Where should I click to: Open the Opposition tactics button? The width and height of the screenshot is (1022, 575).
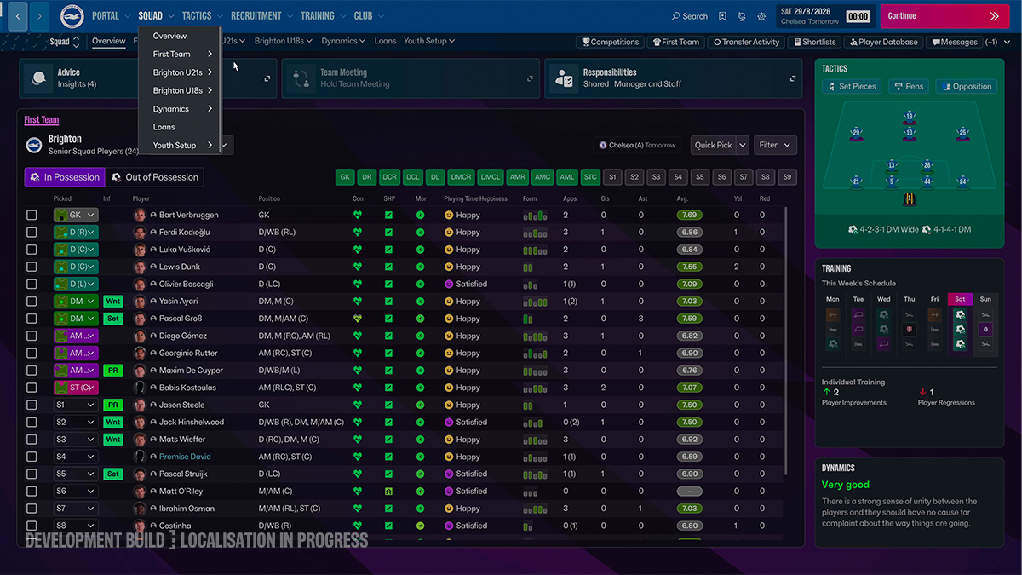pyautogui.click(x=966, y=86)
